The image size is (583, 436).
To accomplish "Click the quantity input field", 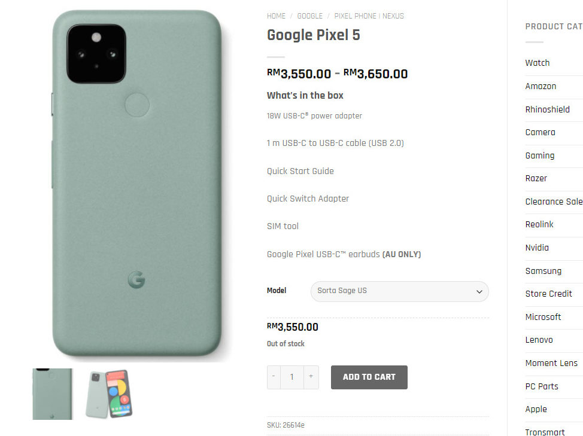I will point(292,377).
